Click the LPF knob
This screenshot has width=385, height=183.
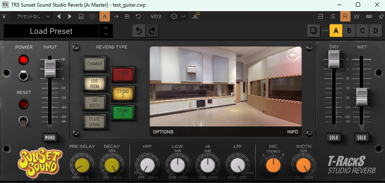tap(238, 165)
